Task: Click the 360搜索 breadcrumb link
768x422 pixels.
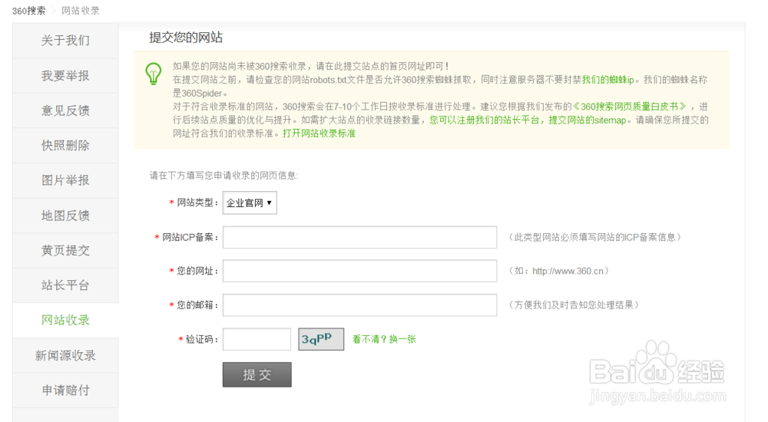Action: 29,11
